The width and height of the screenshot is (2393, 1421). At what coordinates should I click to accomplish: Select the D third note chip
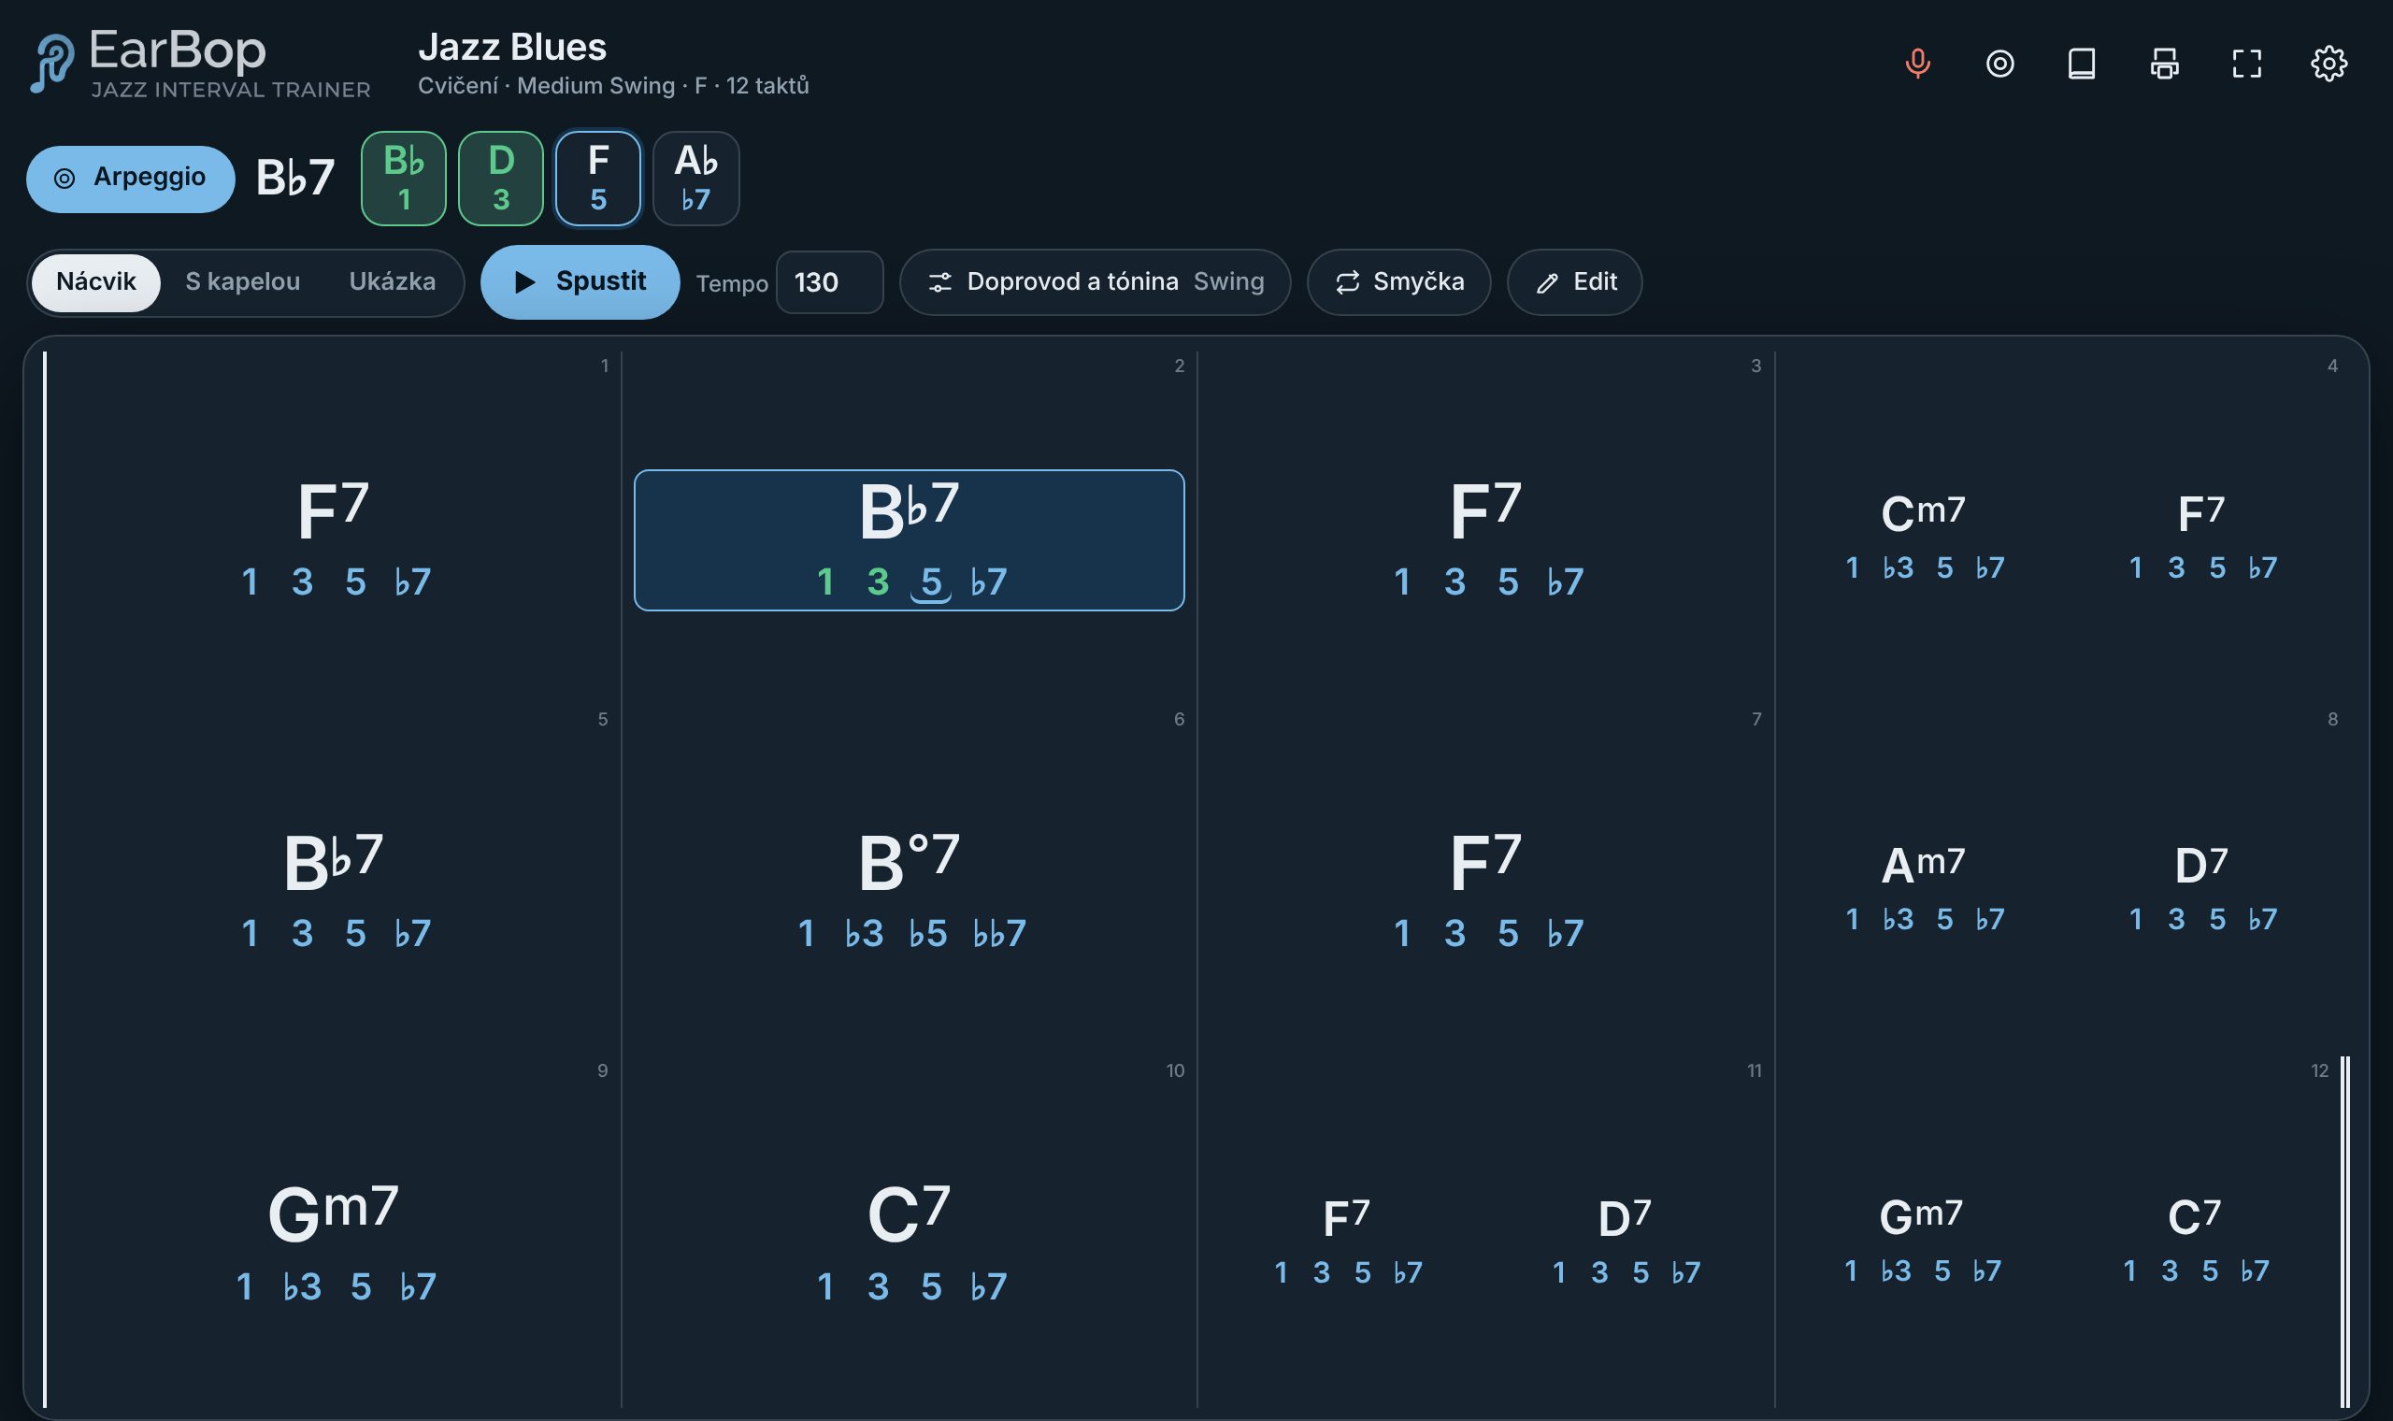[501, 179]
